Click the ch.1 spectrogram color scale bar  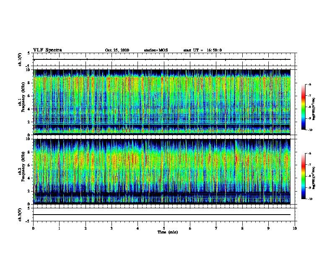pyautogui.click(x=303, y=107)
